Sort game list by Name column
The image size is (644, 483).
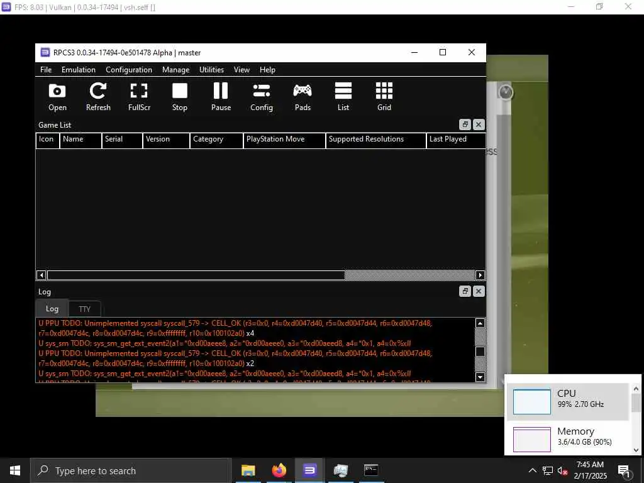point(81,140)
